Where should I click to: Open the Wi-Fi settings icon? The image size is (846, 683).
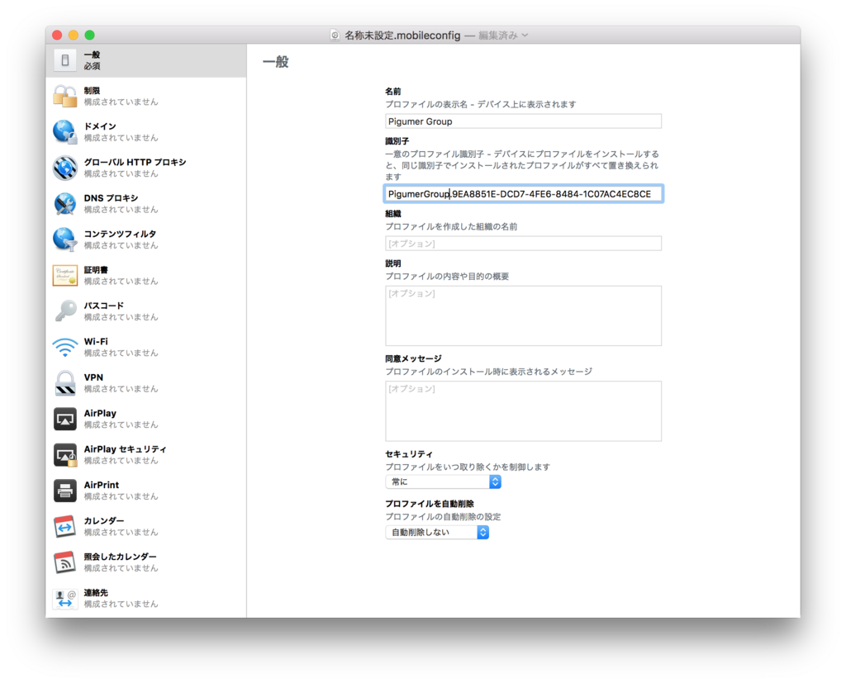64,346
